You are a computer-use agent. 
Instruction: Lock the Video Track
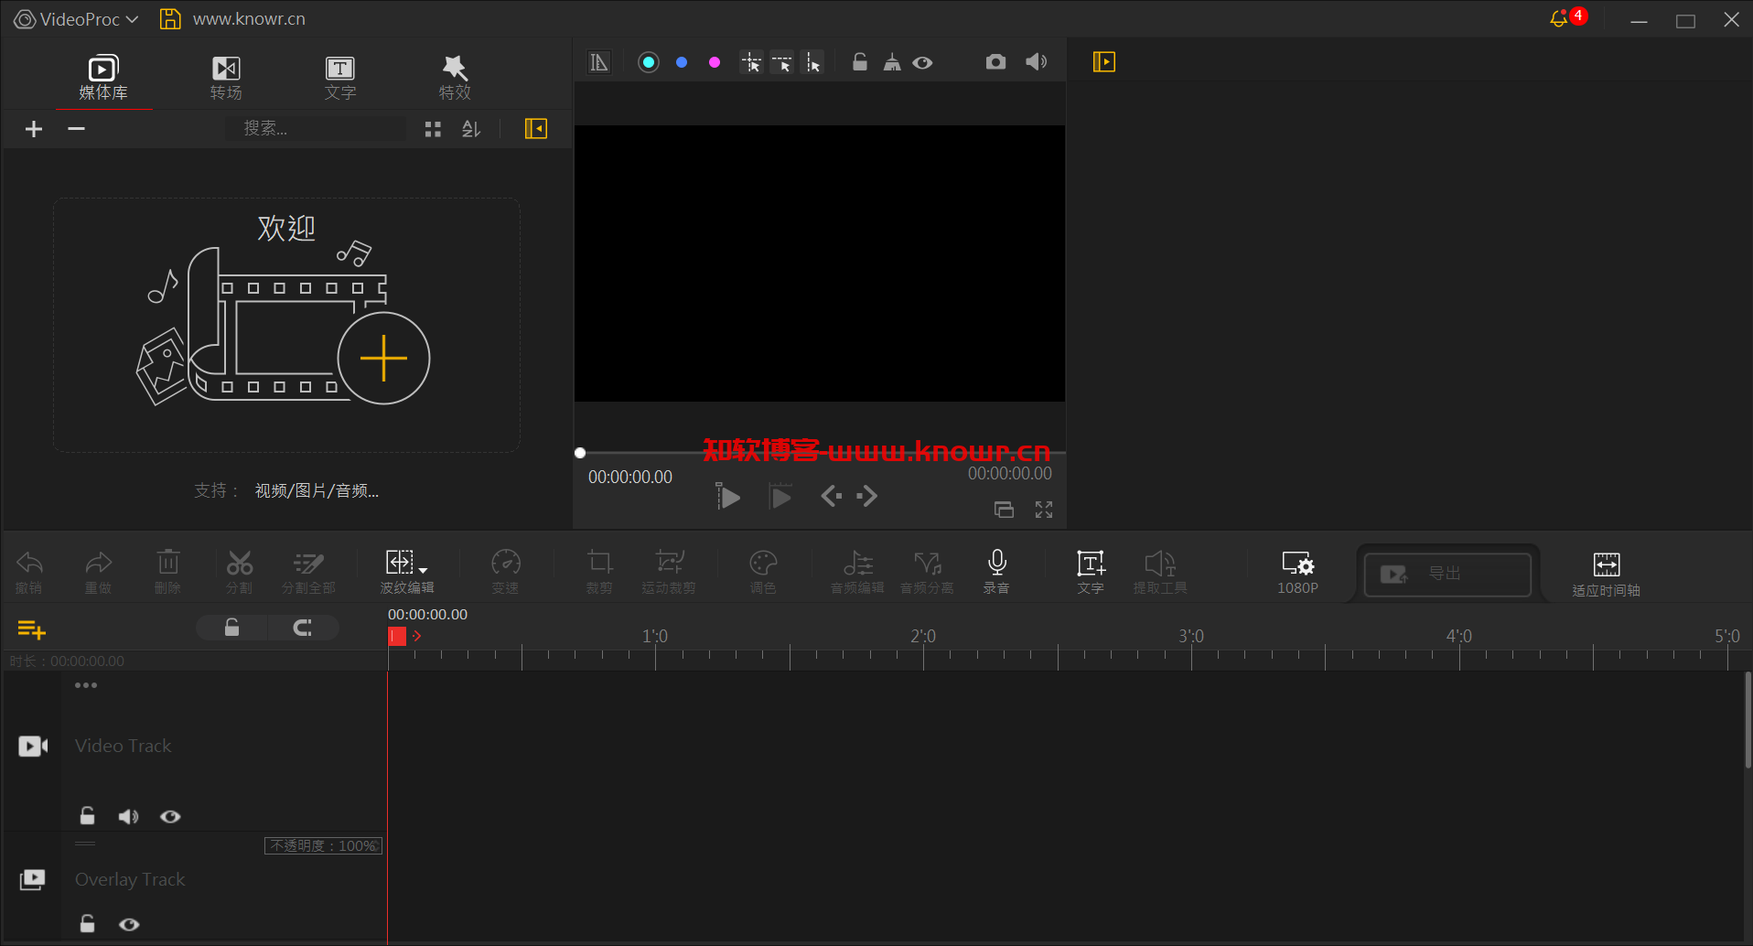(88, 815)
